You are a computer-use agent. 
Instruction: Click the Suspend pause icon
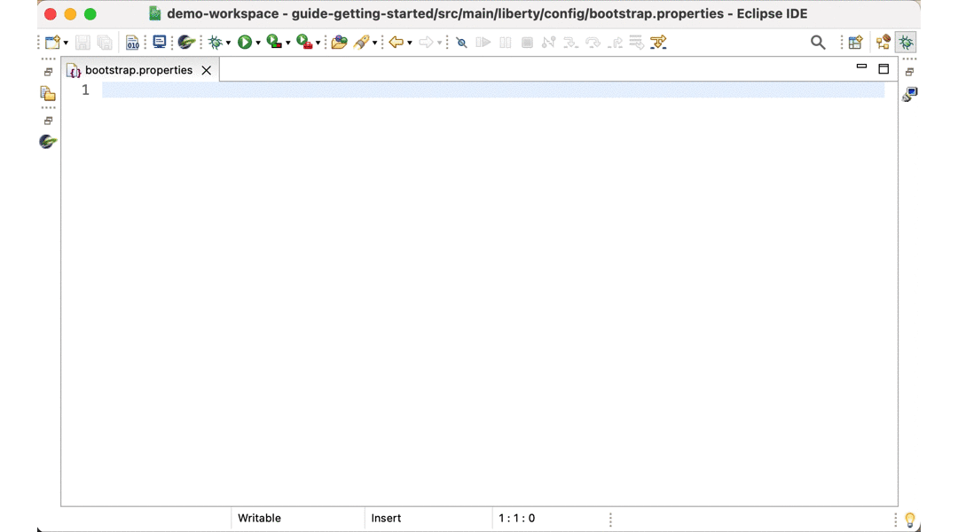pyautogui.click(x=506, y=43)
